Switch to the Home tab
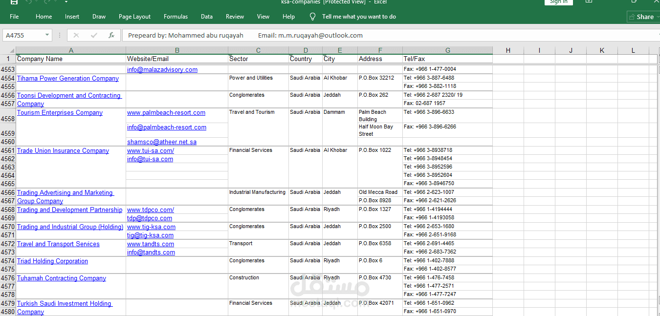The width and height of the screenshot is (660, 316). point(44,17)
